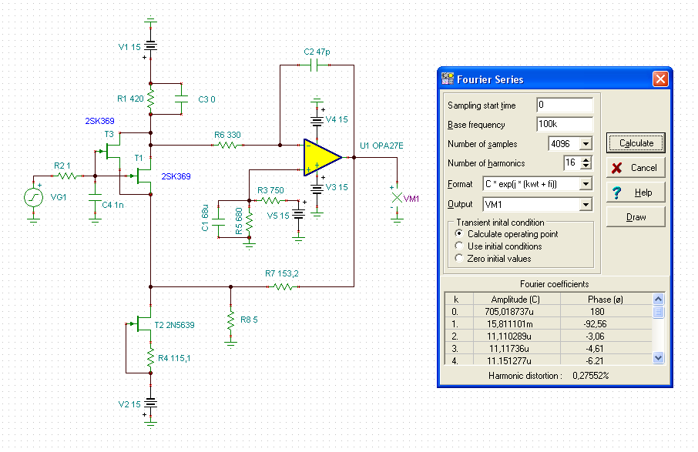Select the R4 115,1 resistor symbol
Screen dimensions: 698x452
pos(150,358)
